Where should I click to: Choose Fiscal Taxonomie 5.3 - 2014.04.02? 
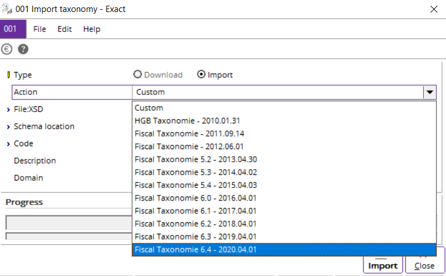click(284, 173)
